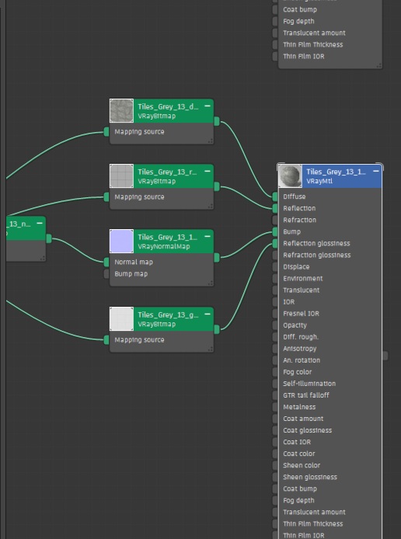Collapse the blue VRayMtl material node

[x=376, y=171]
